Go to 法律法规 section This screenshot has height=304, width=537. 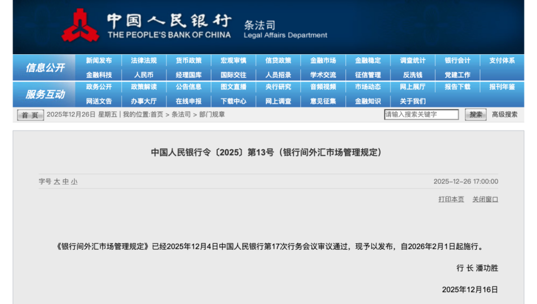[144, 61]
